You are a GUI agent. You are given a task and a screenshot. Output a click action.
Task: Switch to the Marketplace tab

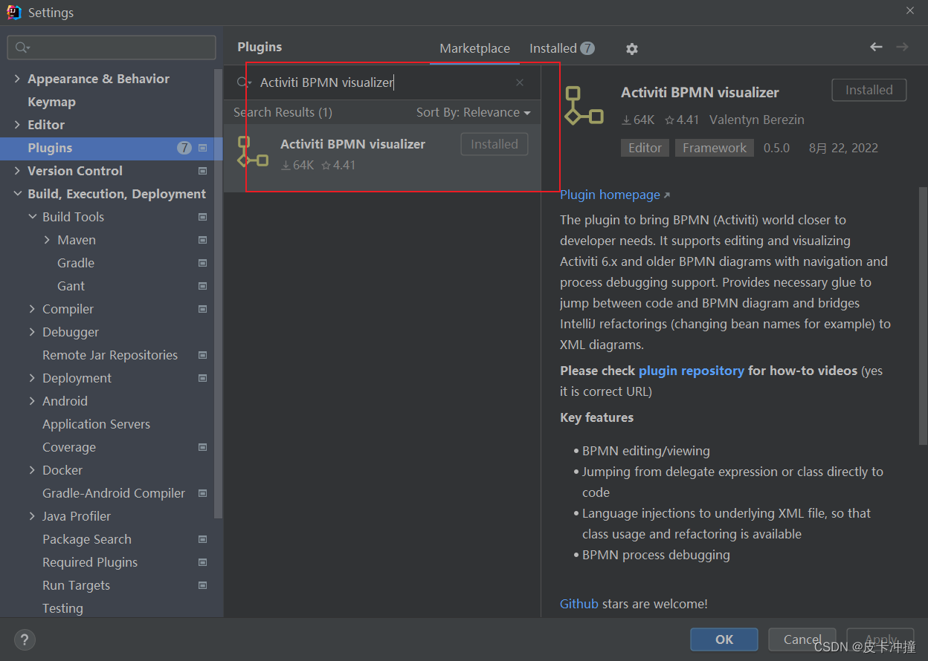474,48
